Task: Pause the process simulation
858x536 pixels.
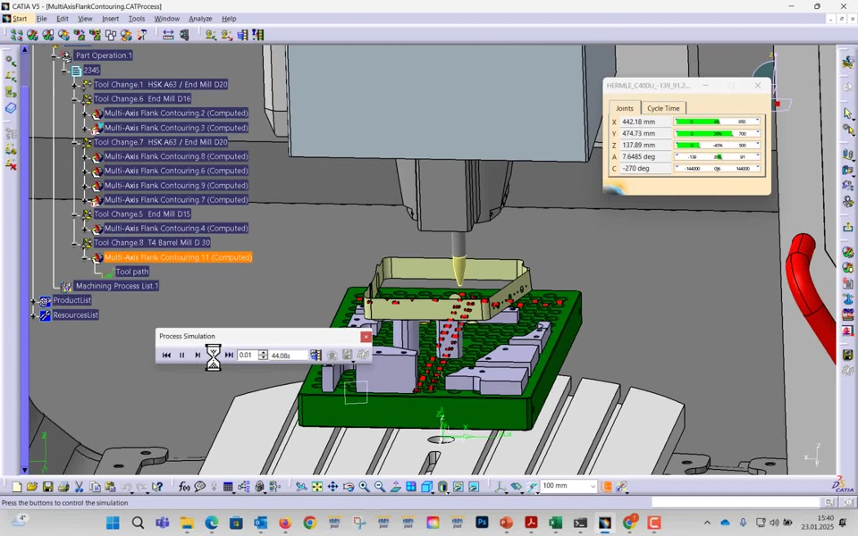Action: tap(181, 355)
